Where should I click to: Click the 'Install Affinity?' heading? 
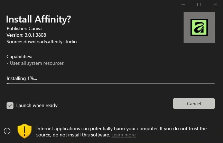[x=38, y=19]
